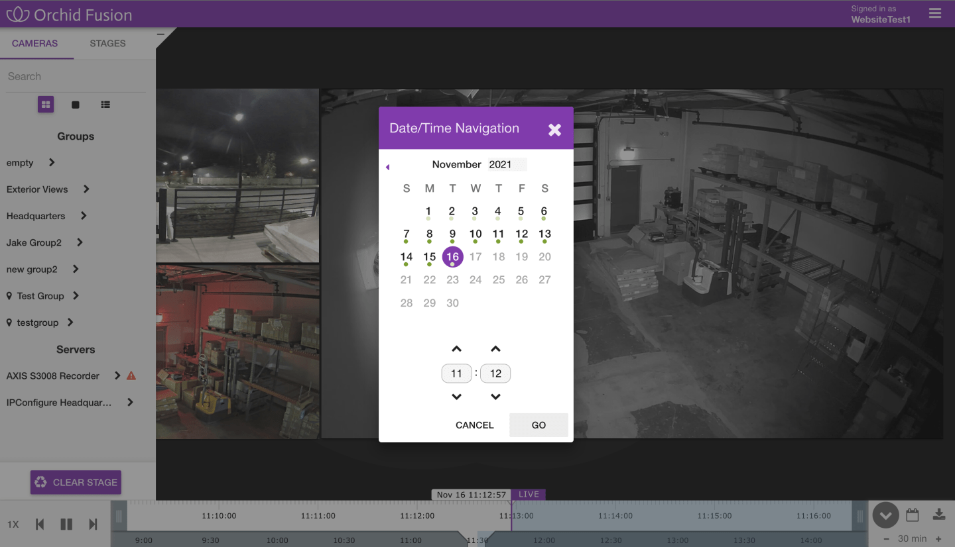This screenshot has height=547, width=955.
Task: Open the calendar date picker icon
Action: [913, 515]
